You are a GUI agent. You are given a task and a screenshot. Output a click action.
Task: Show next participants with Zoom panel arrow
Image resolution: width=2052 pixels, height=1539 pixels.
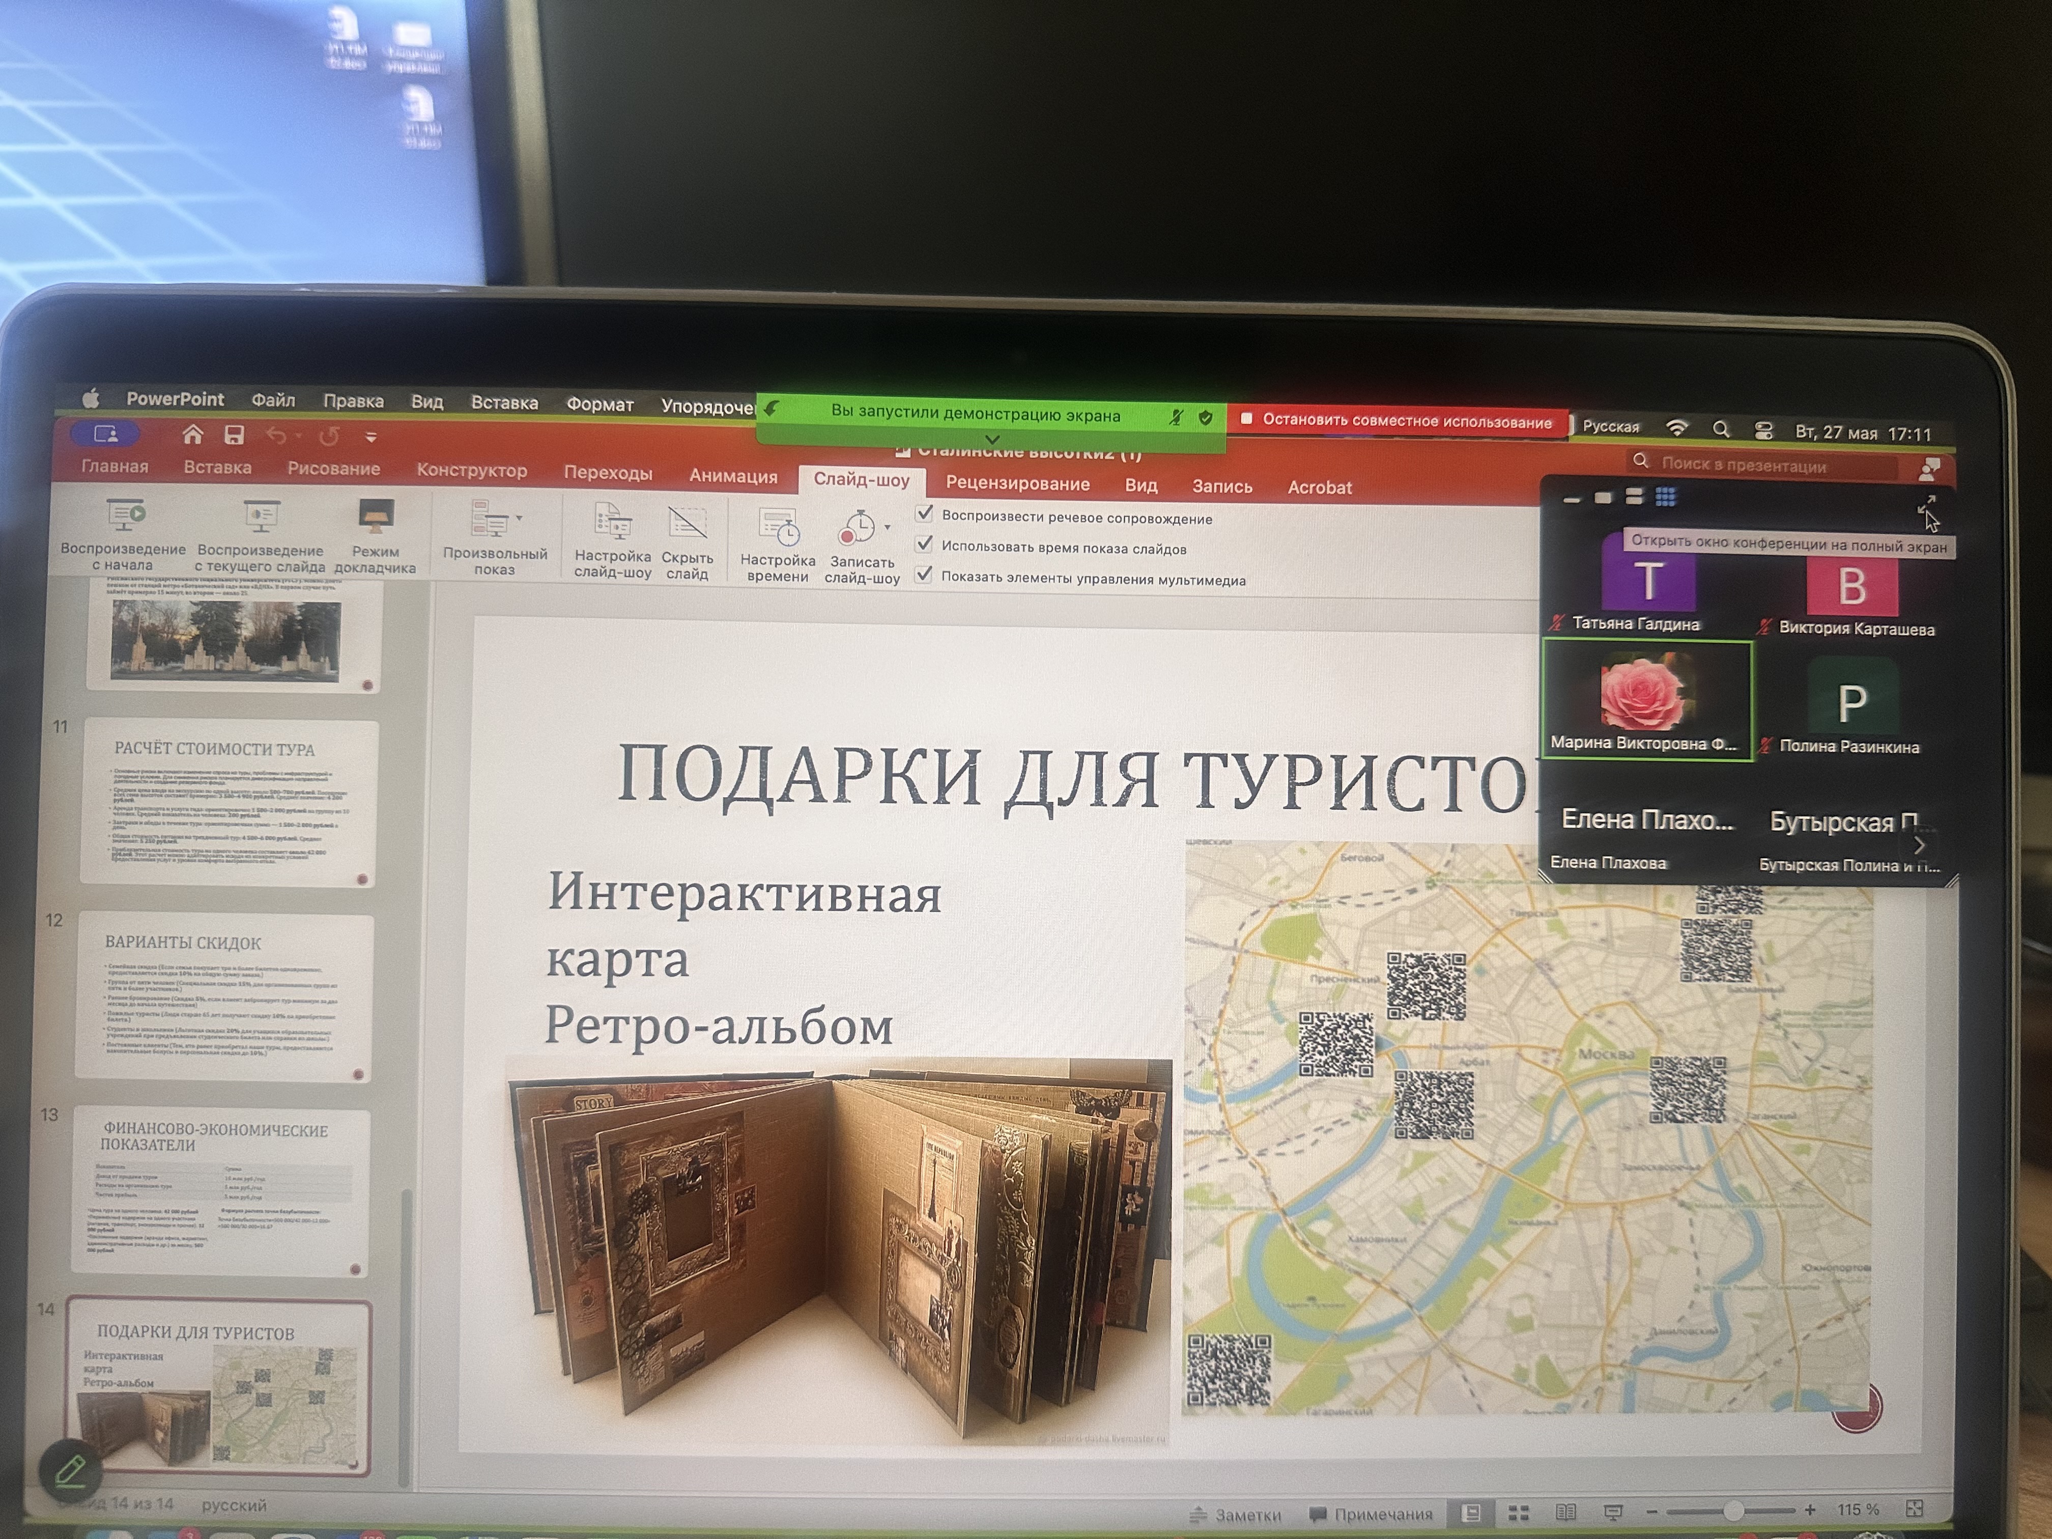(x=1919, y=845)
